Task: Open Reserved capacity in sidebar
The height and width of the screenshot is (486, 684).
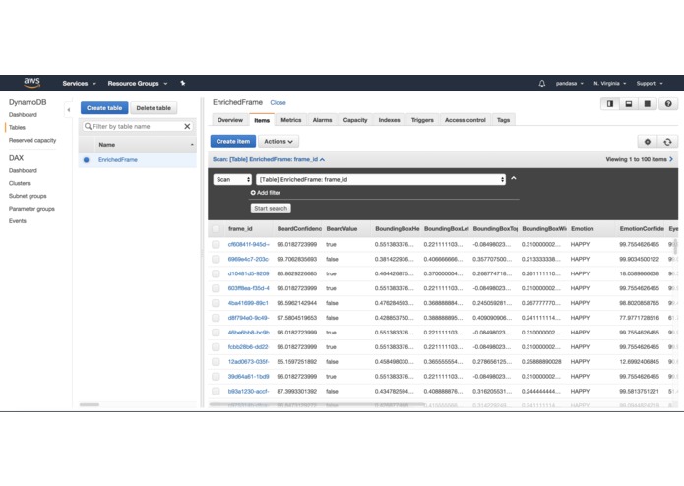Action: (x=32, y=140)
